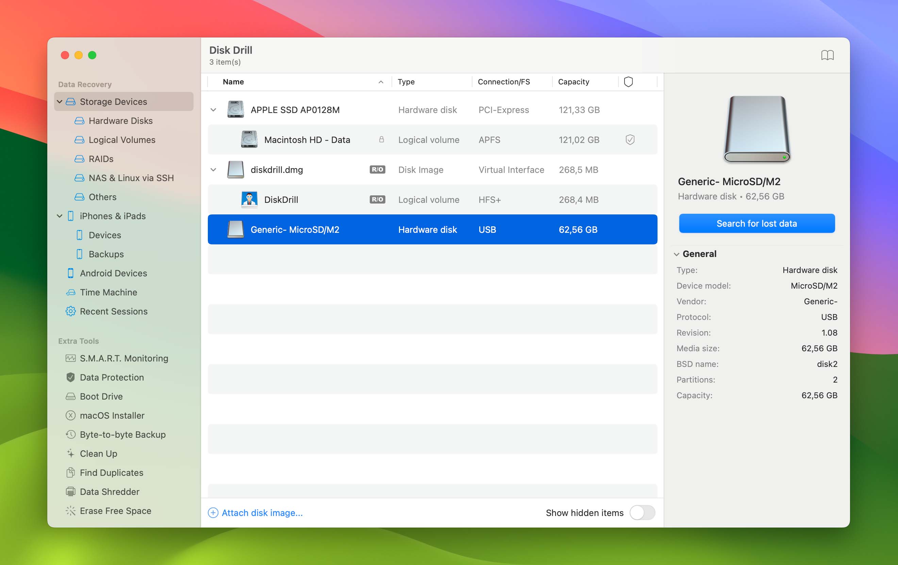The image size is (898, 565).
Task: Click the Generic- MicroSD/M2 row drive icon
Action: tap(236, 229)
